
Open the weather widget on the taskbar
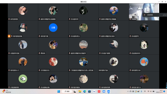(x=7, y=91)
